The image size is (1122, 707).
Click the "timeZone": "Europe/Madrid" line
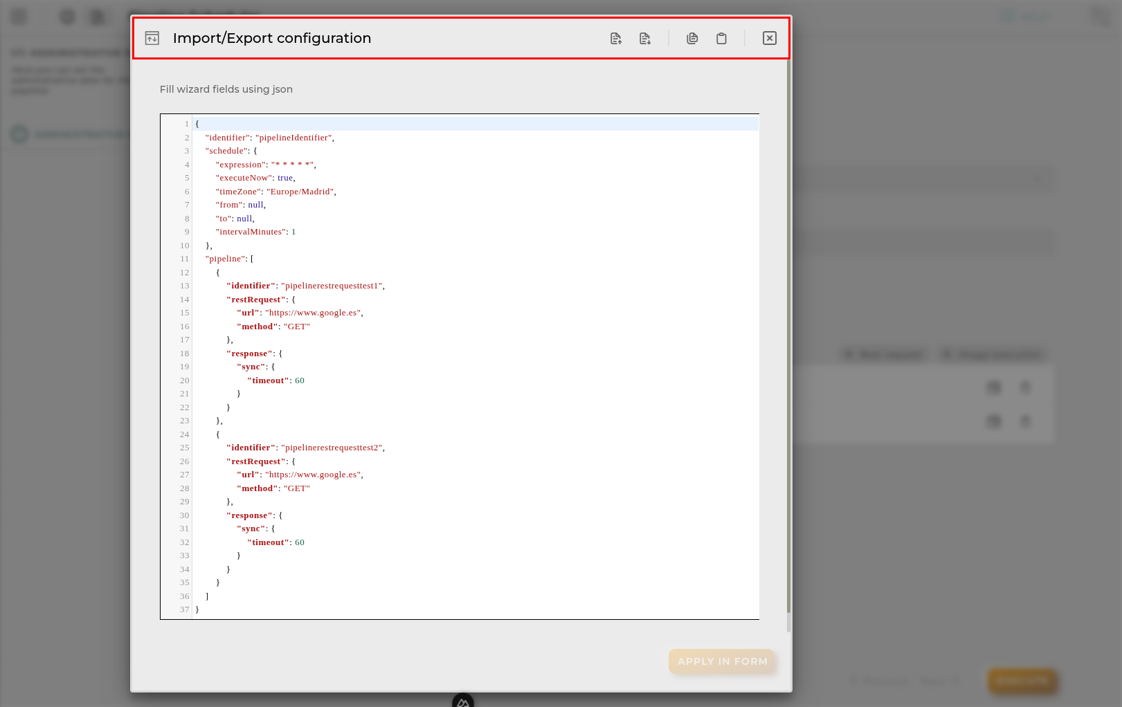(x=276, y=192)
